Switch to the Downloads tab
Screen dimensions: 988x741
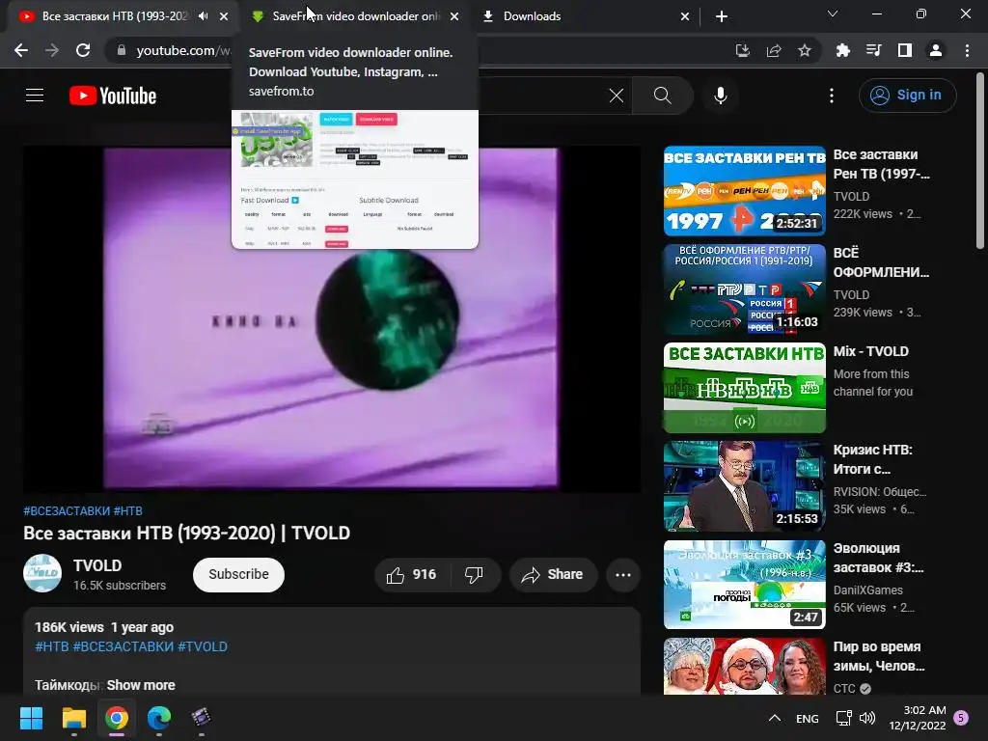[x=580, y=16]
